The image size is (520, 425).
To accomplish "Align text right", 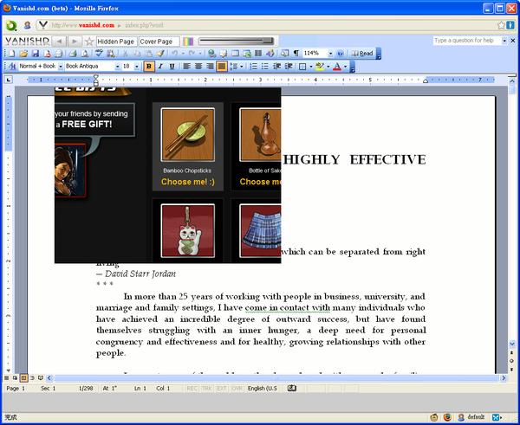I will point(210,67).
